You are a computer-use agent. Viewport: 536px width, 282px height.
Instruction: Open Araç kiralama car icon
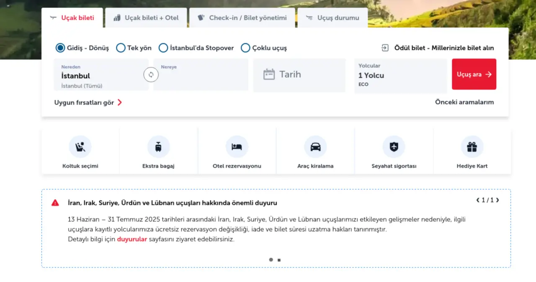point(315,147)
